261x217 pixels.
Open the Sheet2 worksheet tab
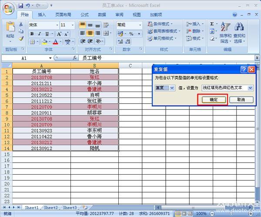pos(51,208)
